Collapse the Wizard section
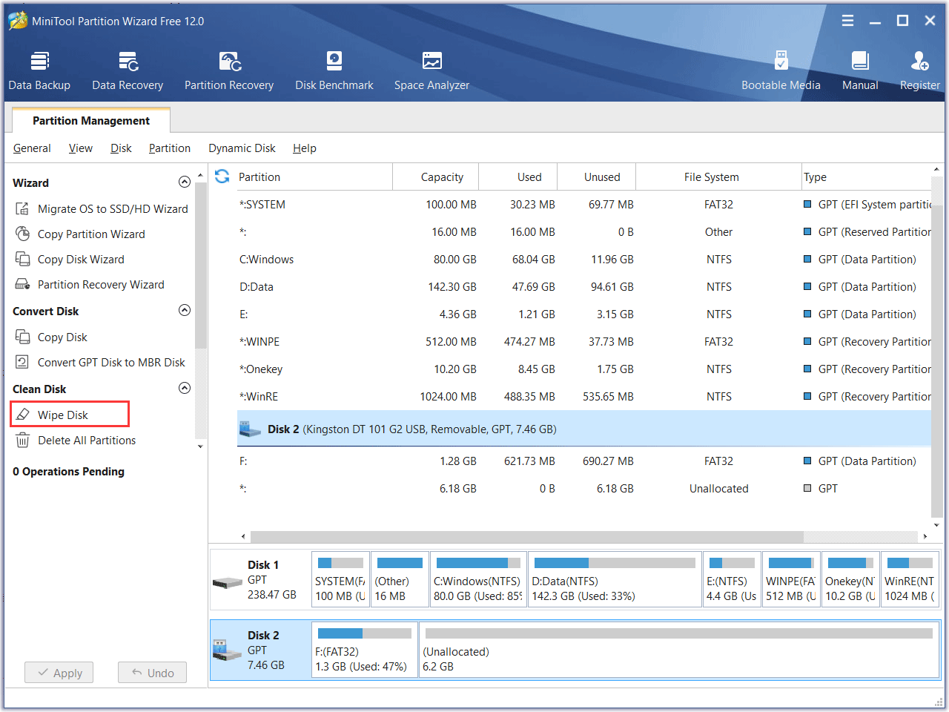 (185, 182)
